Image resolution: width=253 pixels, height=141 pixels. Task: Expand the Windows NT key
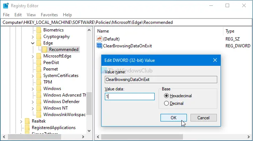(x=33, y=108)
